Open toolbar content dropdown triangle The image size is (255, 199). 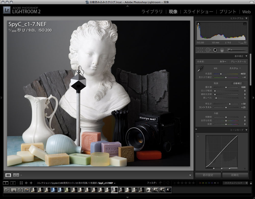tap(190, 175)
